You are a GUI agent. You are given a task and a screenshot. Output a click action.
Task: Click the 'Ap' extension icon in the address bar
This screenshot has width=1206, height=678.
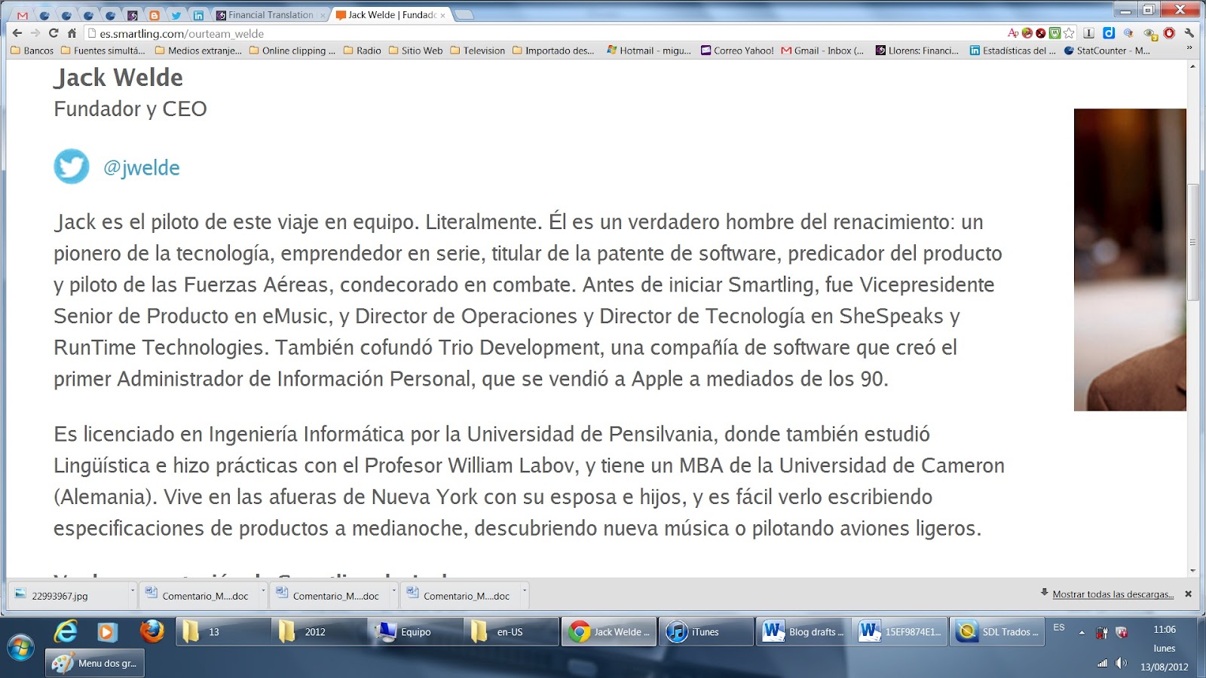[x=1013, y=33]
